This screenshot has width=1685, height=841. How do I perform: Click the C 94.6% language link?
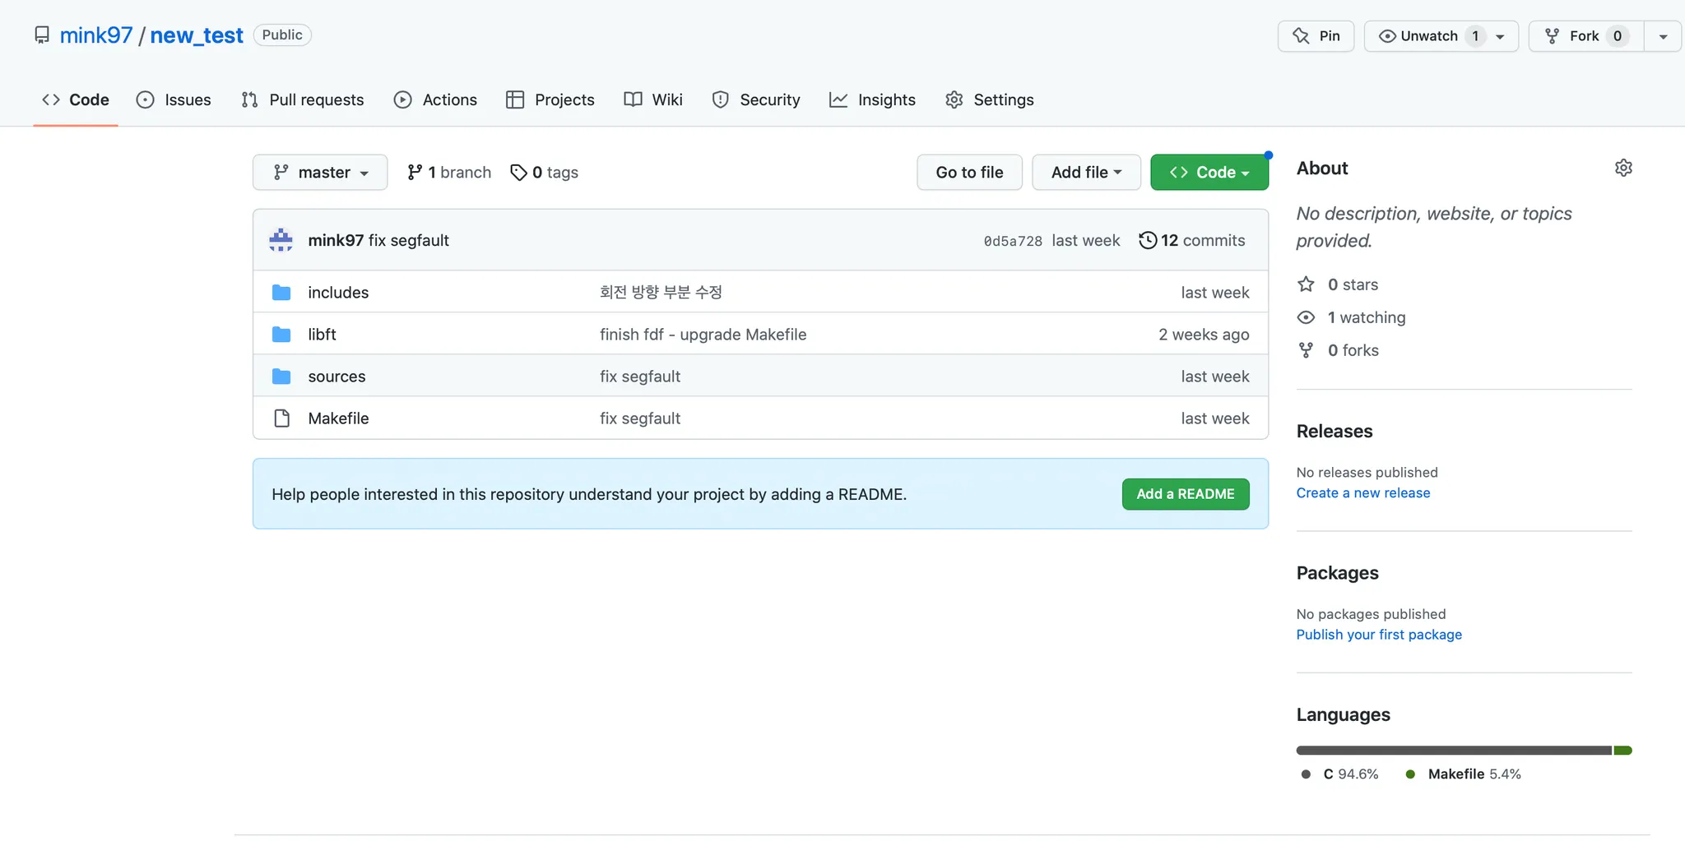point(1340,774)
